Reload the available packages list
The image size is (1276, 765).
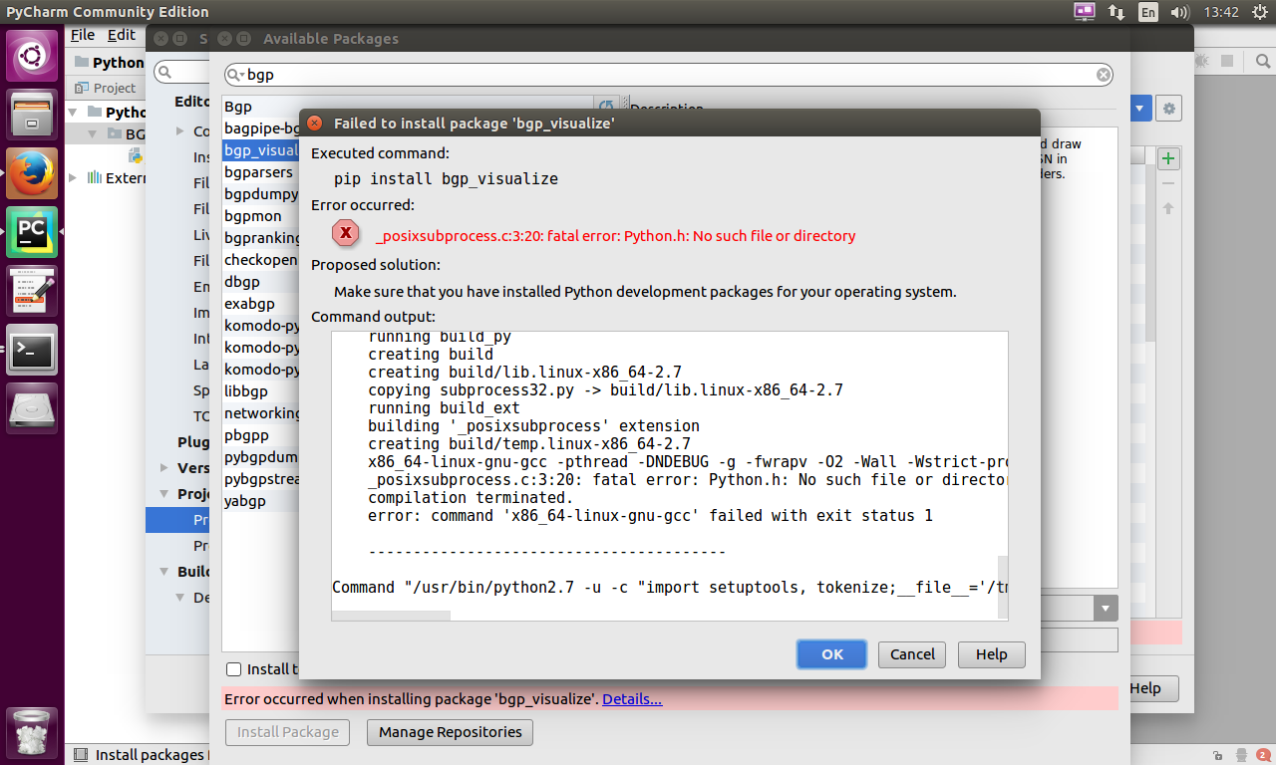pos(606,107)
